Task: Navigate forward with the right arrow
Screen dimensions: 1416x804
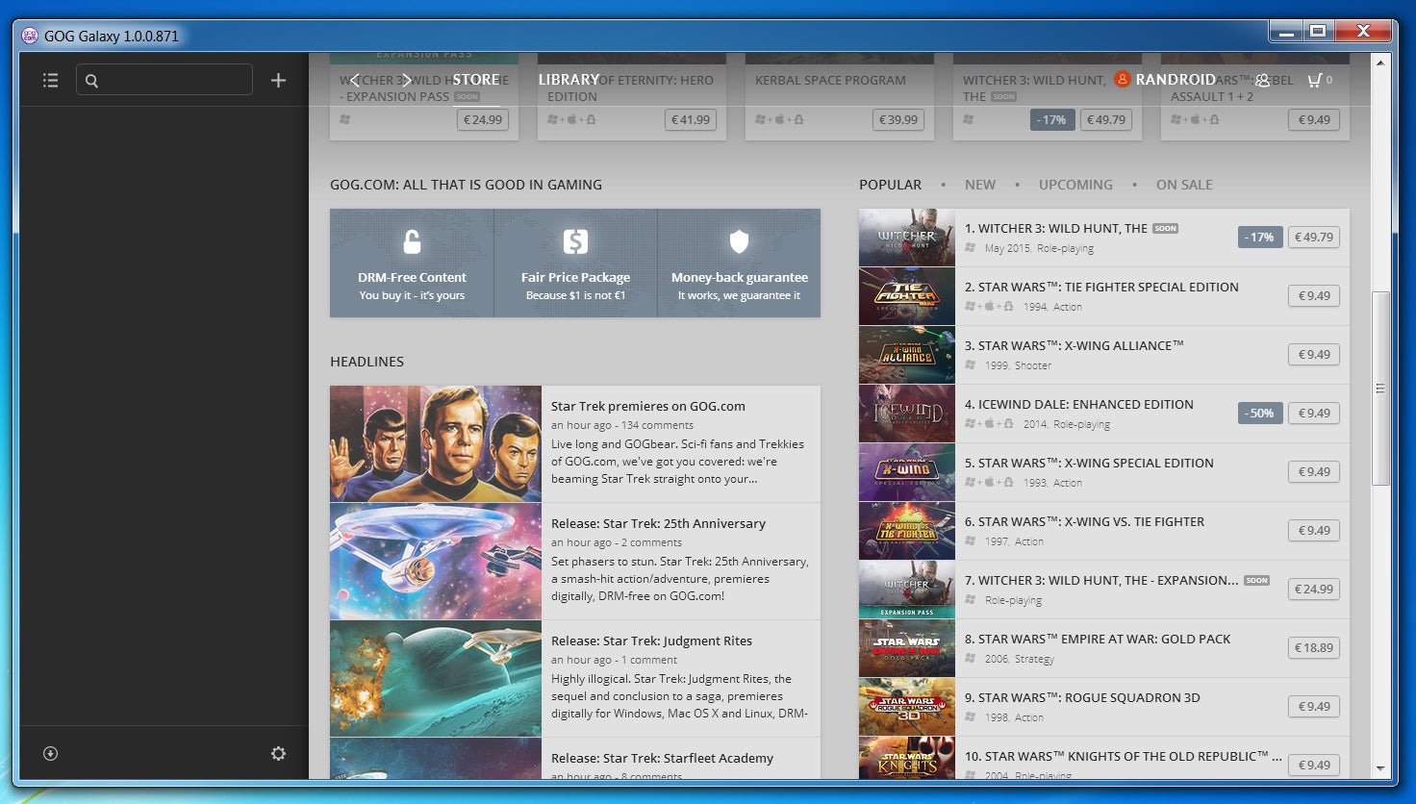Action: (x=407, y=80)
